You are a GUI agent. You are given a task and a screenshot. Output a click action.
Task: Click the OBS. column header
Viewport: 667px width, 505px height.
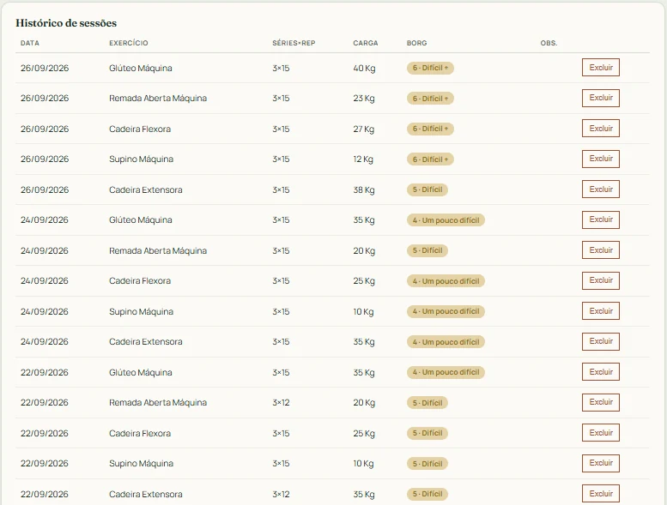[549, 43]
